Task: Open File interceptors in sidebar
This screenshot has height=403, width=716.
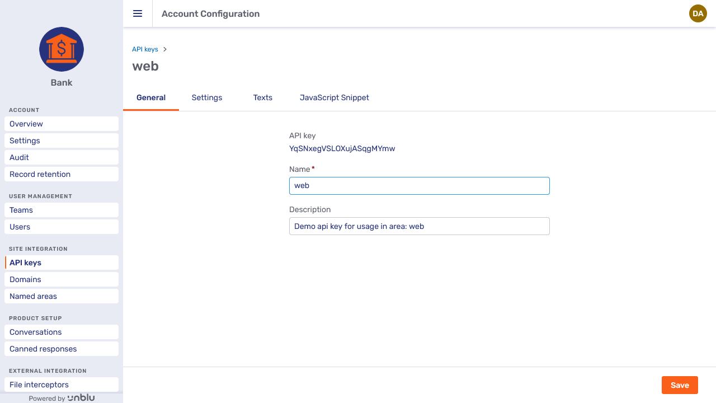Action: (x=62, y=385)
